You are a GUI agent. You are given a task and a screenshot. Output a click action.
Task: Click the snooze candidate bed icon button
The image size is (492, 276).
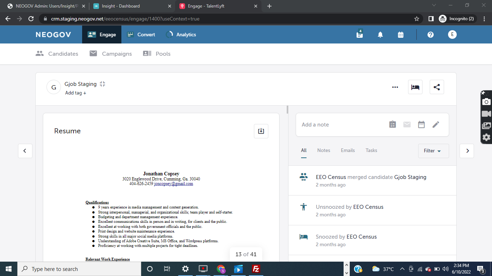[415, 87]
